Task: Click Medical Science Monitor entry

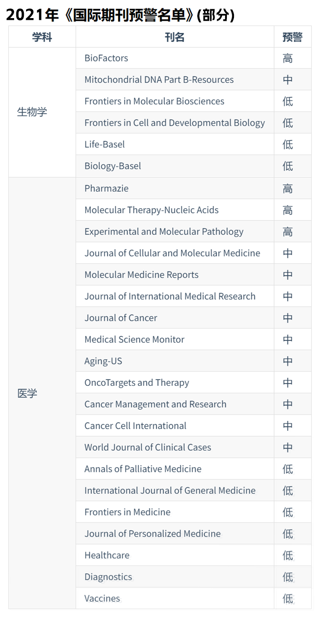Action: tap(134, 339)
